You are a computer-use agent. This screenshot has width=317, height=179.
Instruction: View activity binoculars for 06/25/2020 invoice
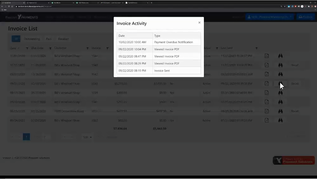click(280, 111)
